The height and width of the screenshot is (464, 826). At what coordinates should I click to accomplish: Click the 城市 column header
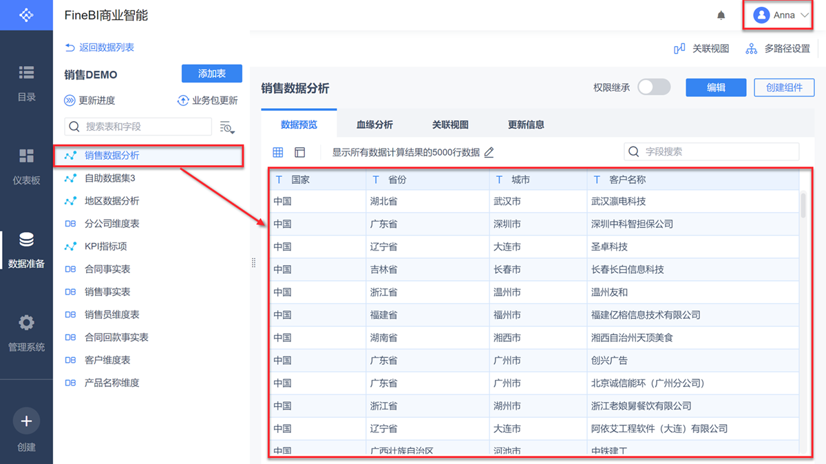click(x=538, y=180)
